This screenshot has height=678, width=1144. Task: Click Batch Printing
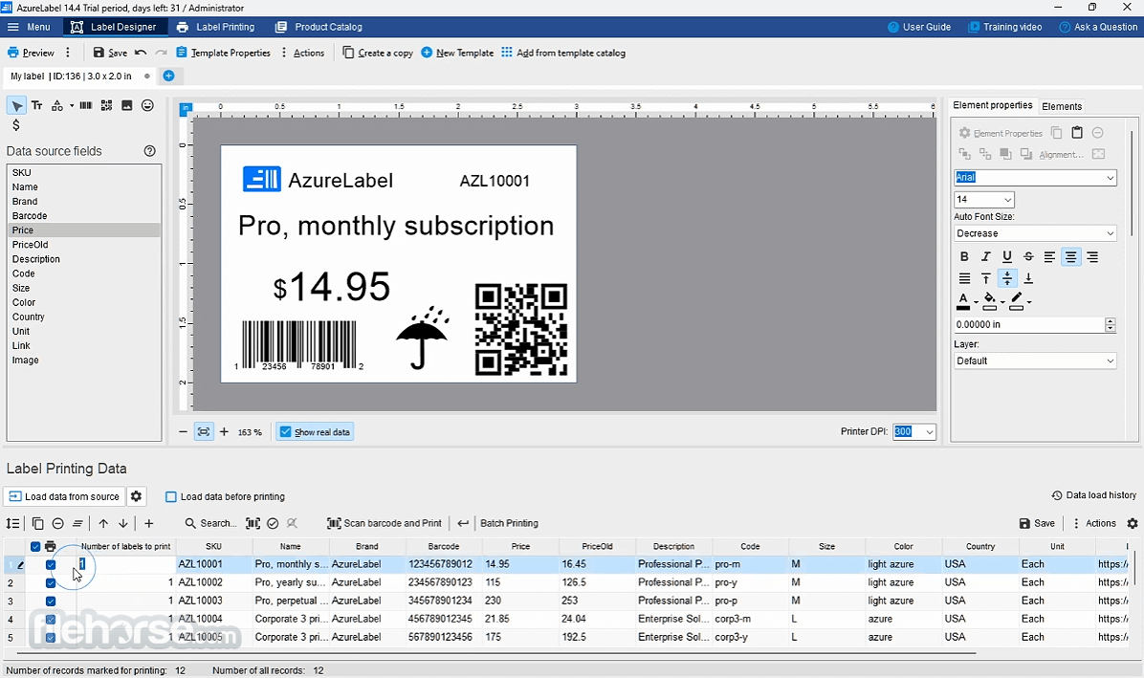[509, 523]
